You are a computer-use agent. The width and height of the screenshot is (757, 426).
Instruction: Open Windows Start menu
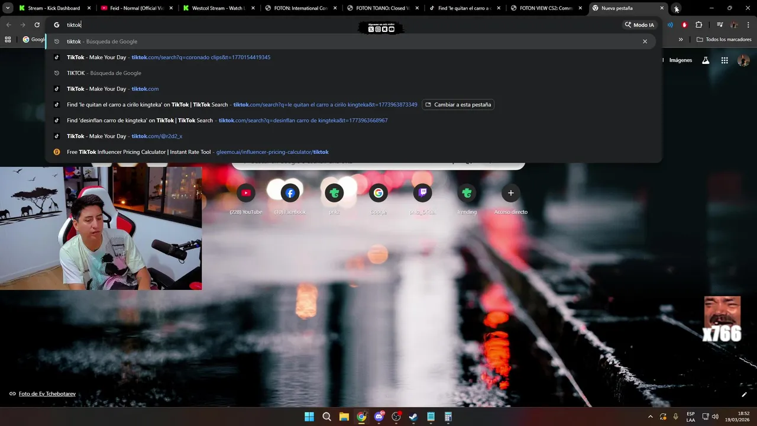coord(309,417)
